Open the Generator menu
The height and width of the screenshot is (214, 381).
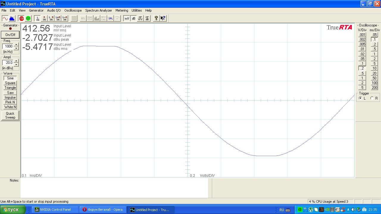(x=36, y=10)
